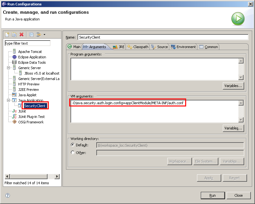Click working directory Variables... button

pos(232,161)
